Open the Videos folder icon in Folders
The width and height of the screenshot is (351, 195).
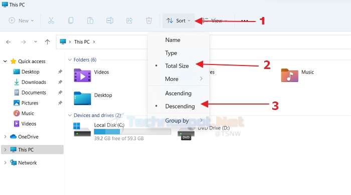82,75
